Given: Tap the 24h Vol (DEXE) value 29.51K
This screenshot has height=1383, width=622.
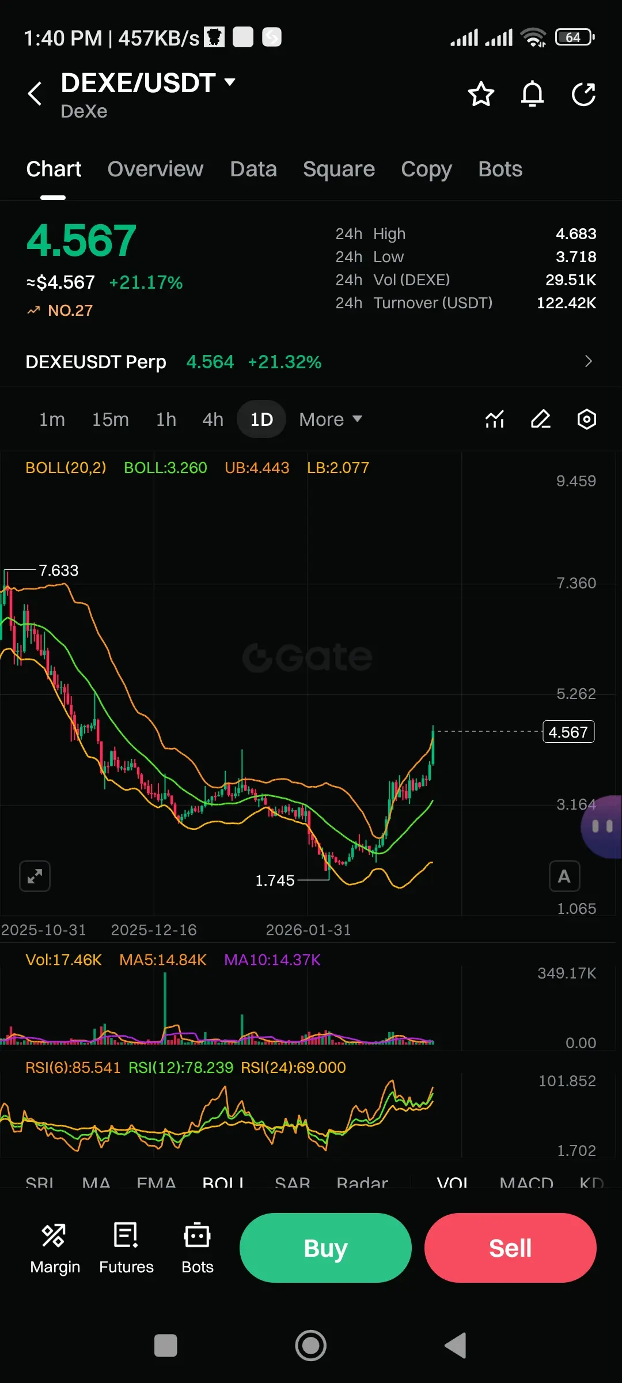Looking at the screenshot, I should coord(571,280).
